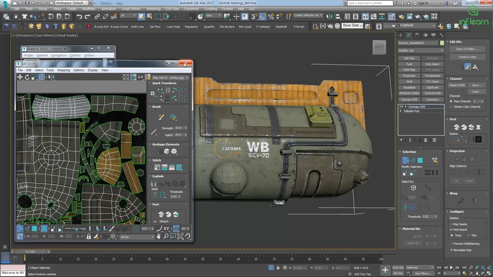
Task: Open the Mapping menu in Edit UVWs
Action: tap(64, 70)
